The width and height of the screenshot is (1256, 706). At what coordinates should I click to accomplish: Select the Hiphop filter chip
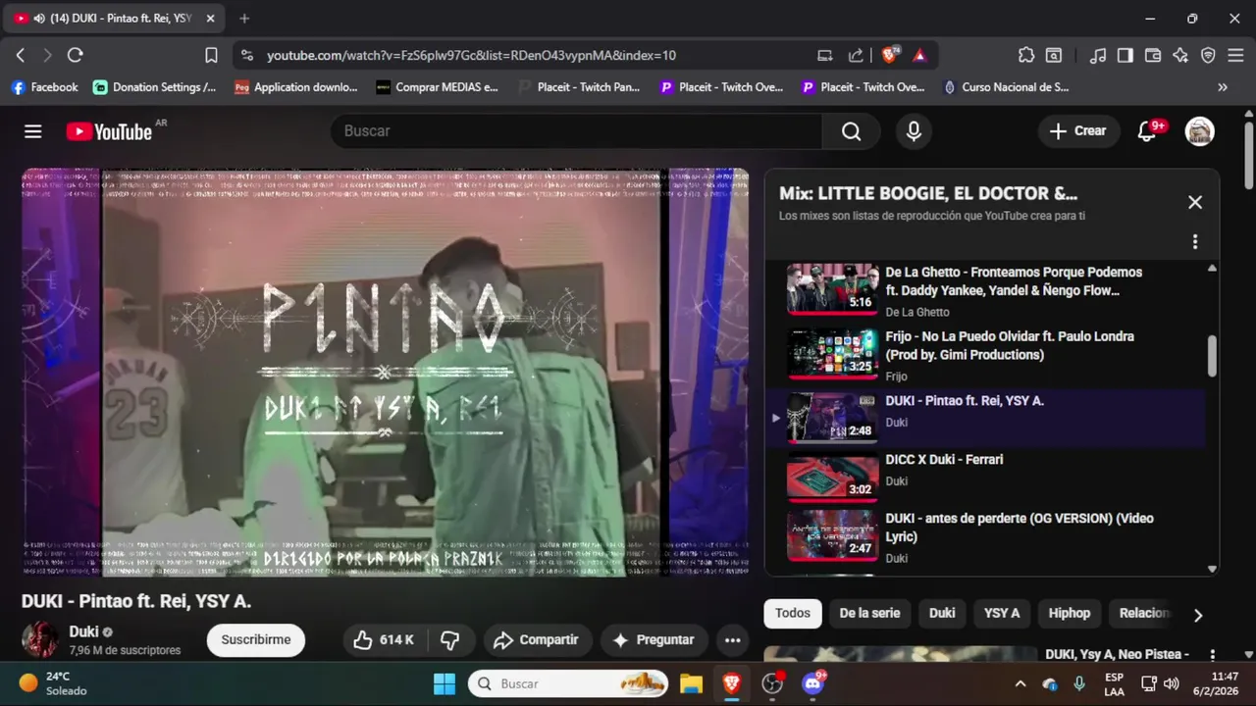click(x=1070, y=614)
